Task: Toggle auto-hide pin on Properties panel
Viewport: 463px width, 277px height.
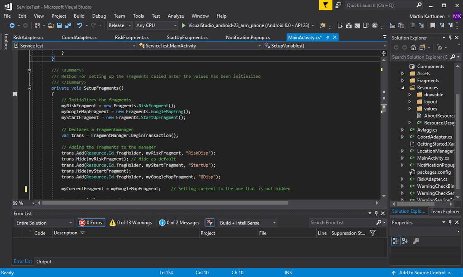Action: 450,222
